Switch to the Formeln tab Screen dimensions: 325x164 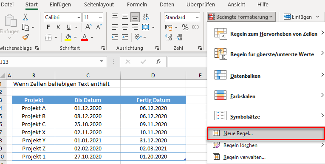[137, 4]
